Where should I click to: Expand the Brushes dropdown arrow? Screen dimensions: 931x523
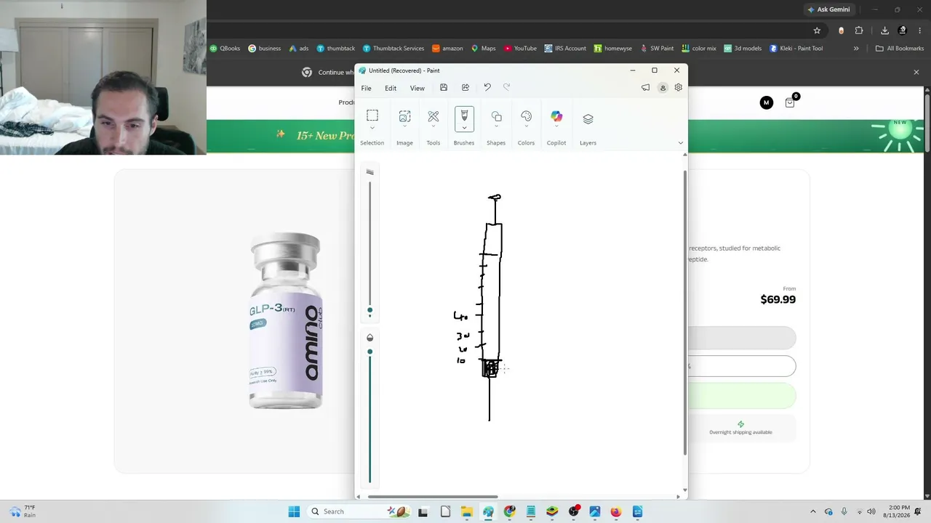[464, 128]
